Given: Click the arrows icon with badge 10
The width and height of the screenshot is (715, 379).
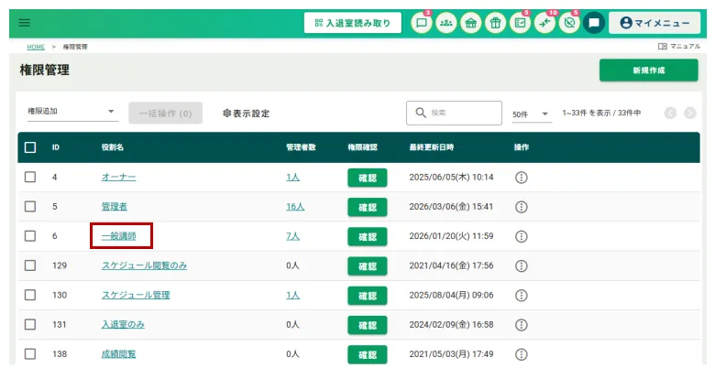Looking at the screenshot, I should pos(544,23).
